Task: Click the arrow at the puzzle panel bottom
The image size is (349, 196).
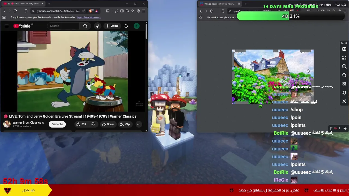Action: (345, 128)
